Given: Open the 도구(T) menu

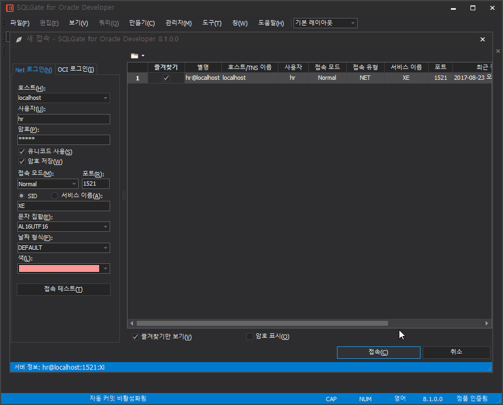Looking at the screenshot, I should coord(212,23).
